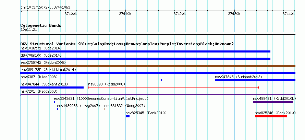
Task: Click the esv3891785 (Suktitipat2014) blue bar
Action: pos(158,73)
